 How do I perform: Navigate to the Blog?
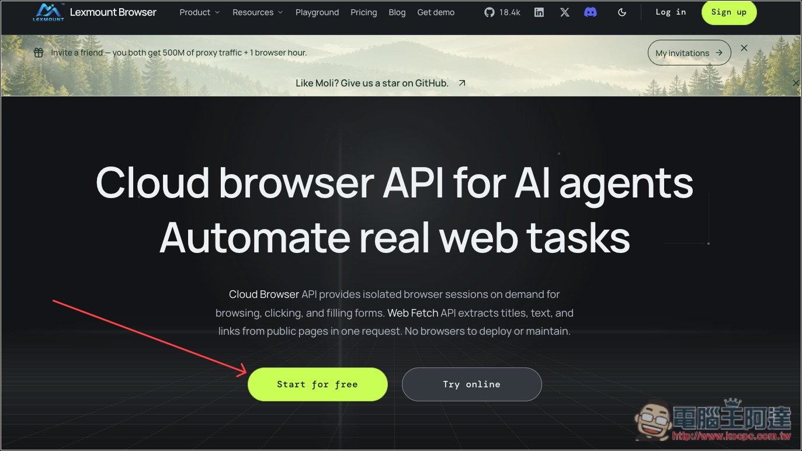(x=397, y=12)
